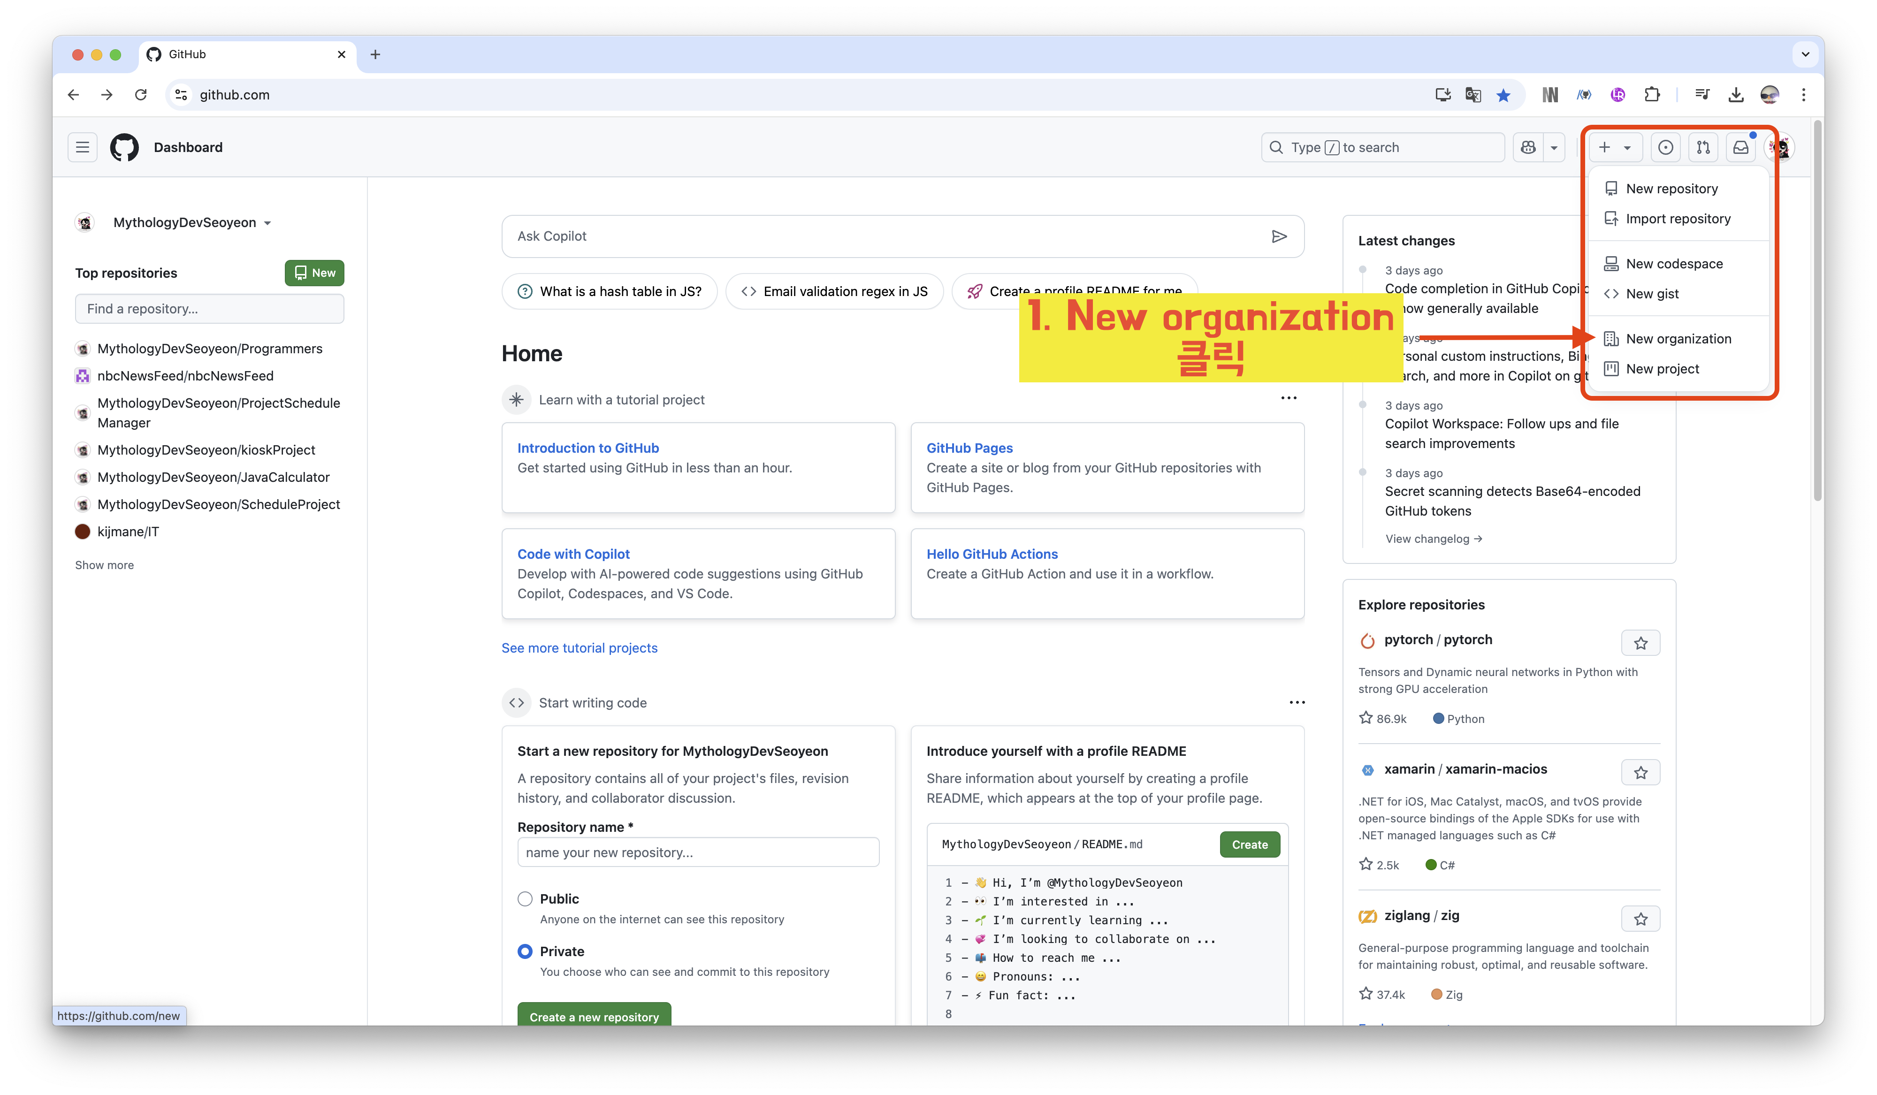
Task: Open Pull requests icon in header
Action: (x=1703, y=147)
